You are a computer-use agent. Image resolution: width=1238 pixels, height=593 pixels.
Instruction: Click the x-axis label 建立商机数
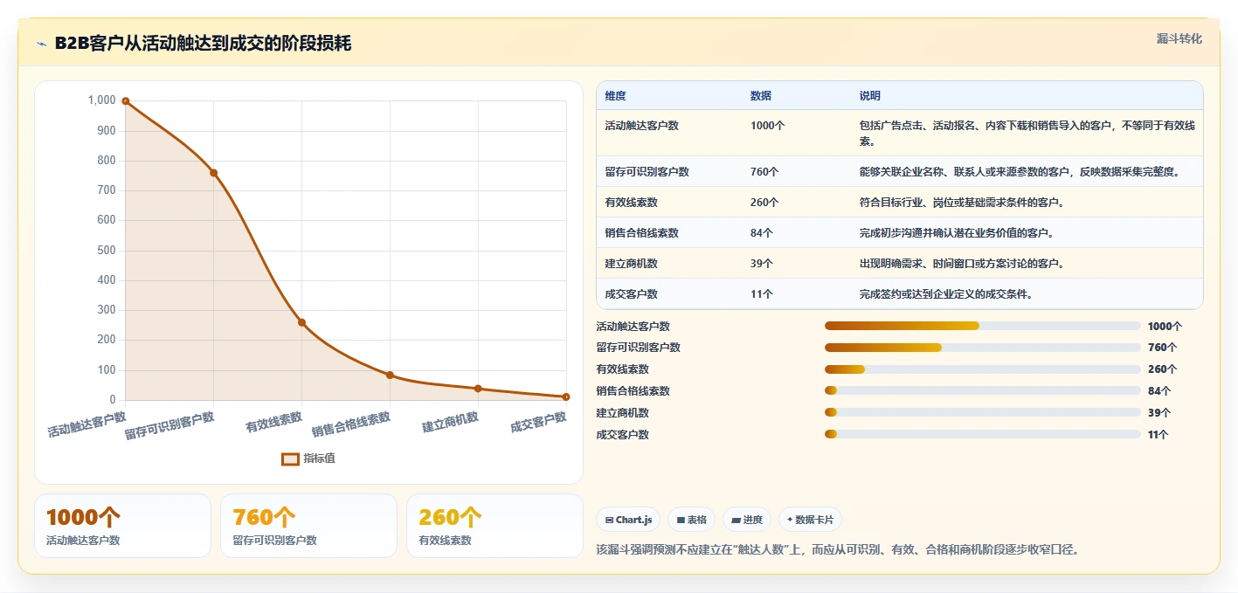pos(450,422)
